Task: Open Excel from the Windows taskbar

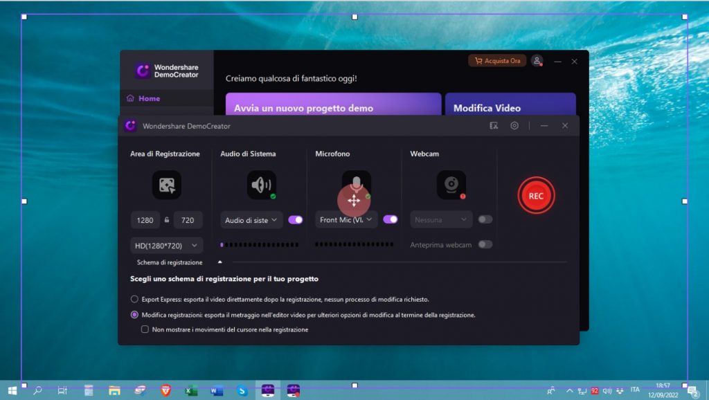Action: [191, 391]
